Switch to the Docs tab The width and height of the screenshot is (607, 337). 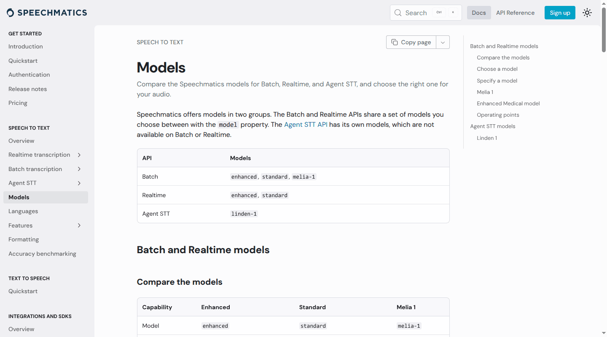[479, 13]
